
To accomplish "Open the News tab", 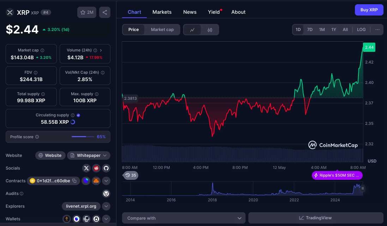I will (x=190, y=12).
